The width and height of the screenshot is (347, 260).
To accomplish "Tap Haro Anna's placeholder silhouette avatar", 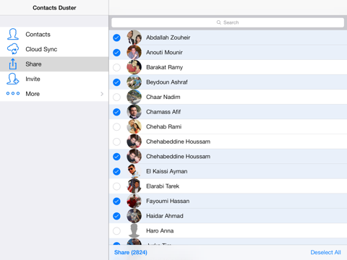I will pyautogui.click(x=134, y=230).
